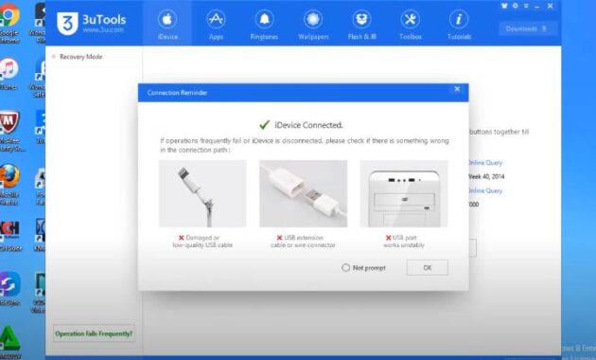Open the green triangle desktop icon
596x360 pixels.
tap(9, 342)
